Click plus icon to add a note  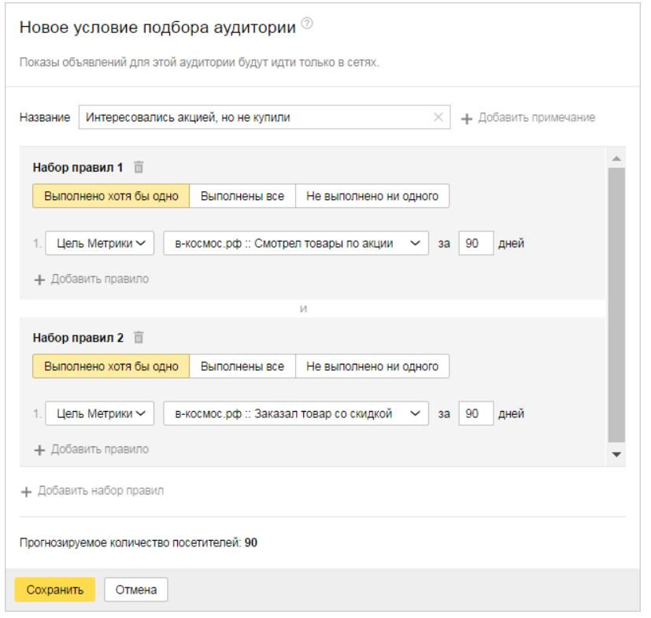pyautogui.click(x=467, y=118)
